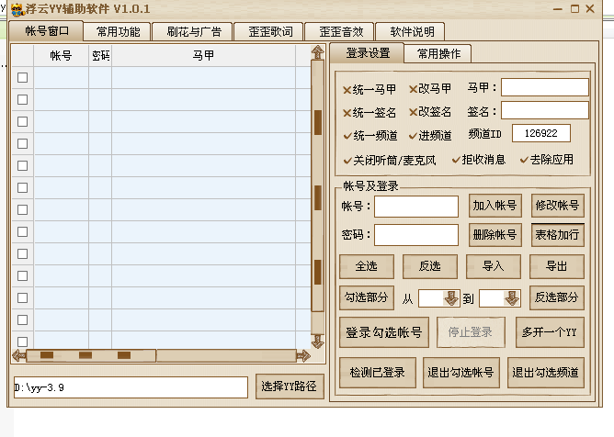The image size is (614, 437).
Task: Click the app logo icon in title bar
Action: click(17, 9)
